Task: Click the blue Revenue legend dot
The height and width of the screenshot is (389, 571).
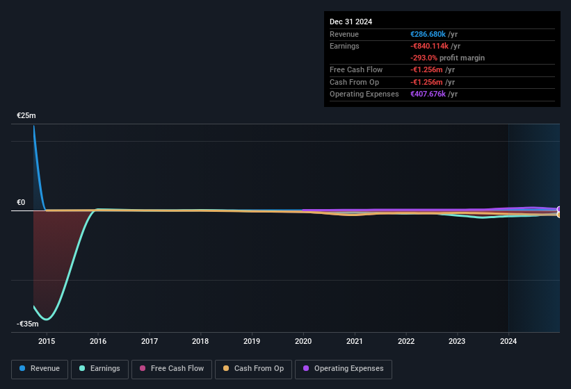Action: pos(23,369)
